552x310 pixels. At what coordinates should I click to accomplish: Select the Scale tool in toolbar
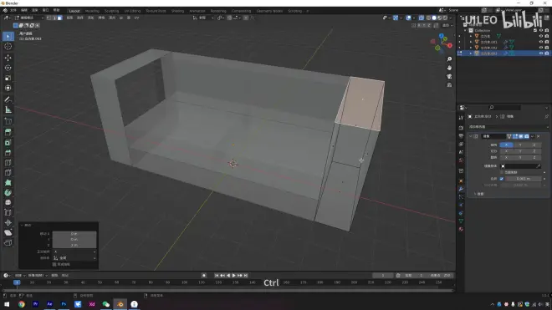[x=8, y=78]
